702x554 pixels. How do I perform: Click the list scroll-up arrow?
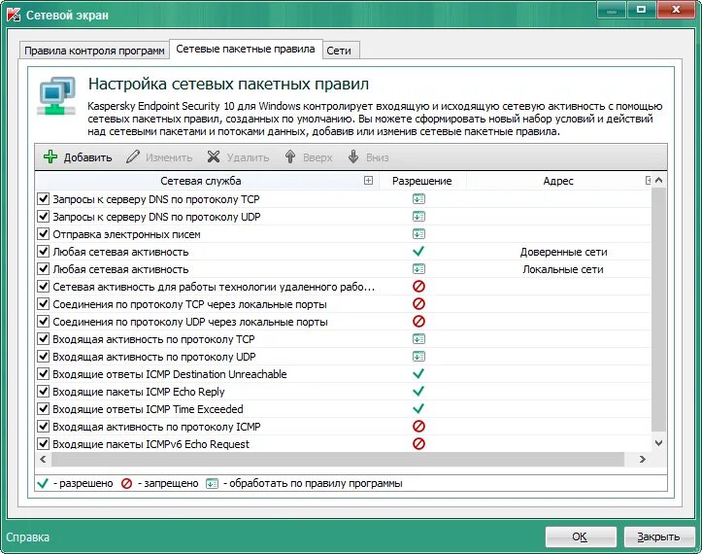coord(658,180)
